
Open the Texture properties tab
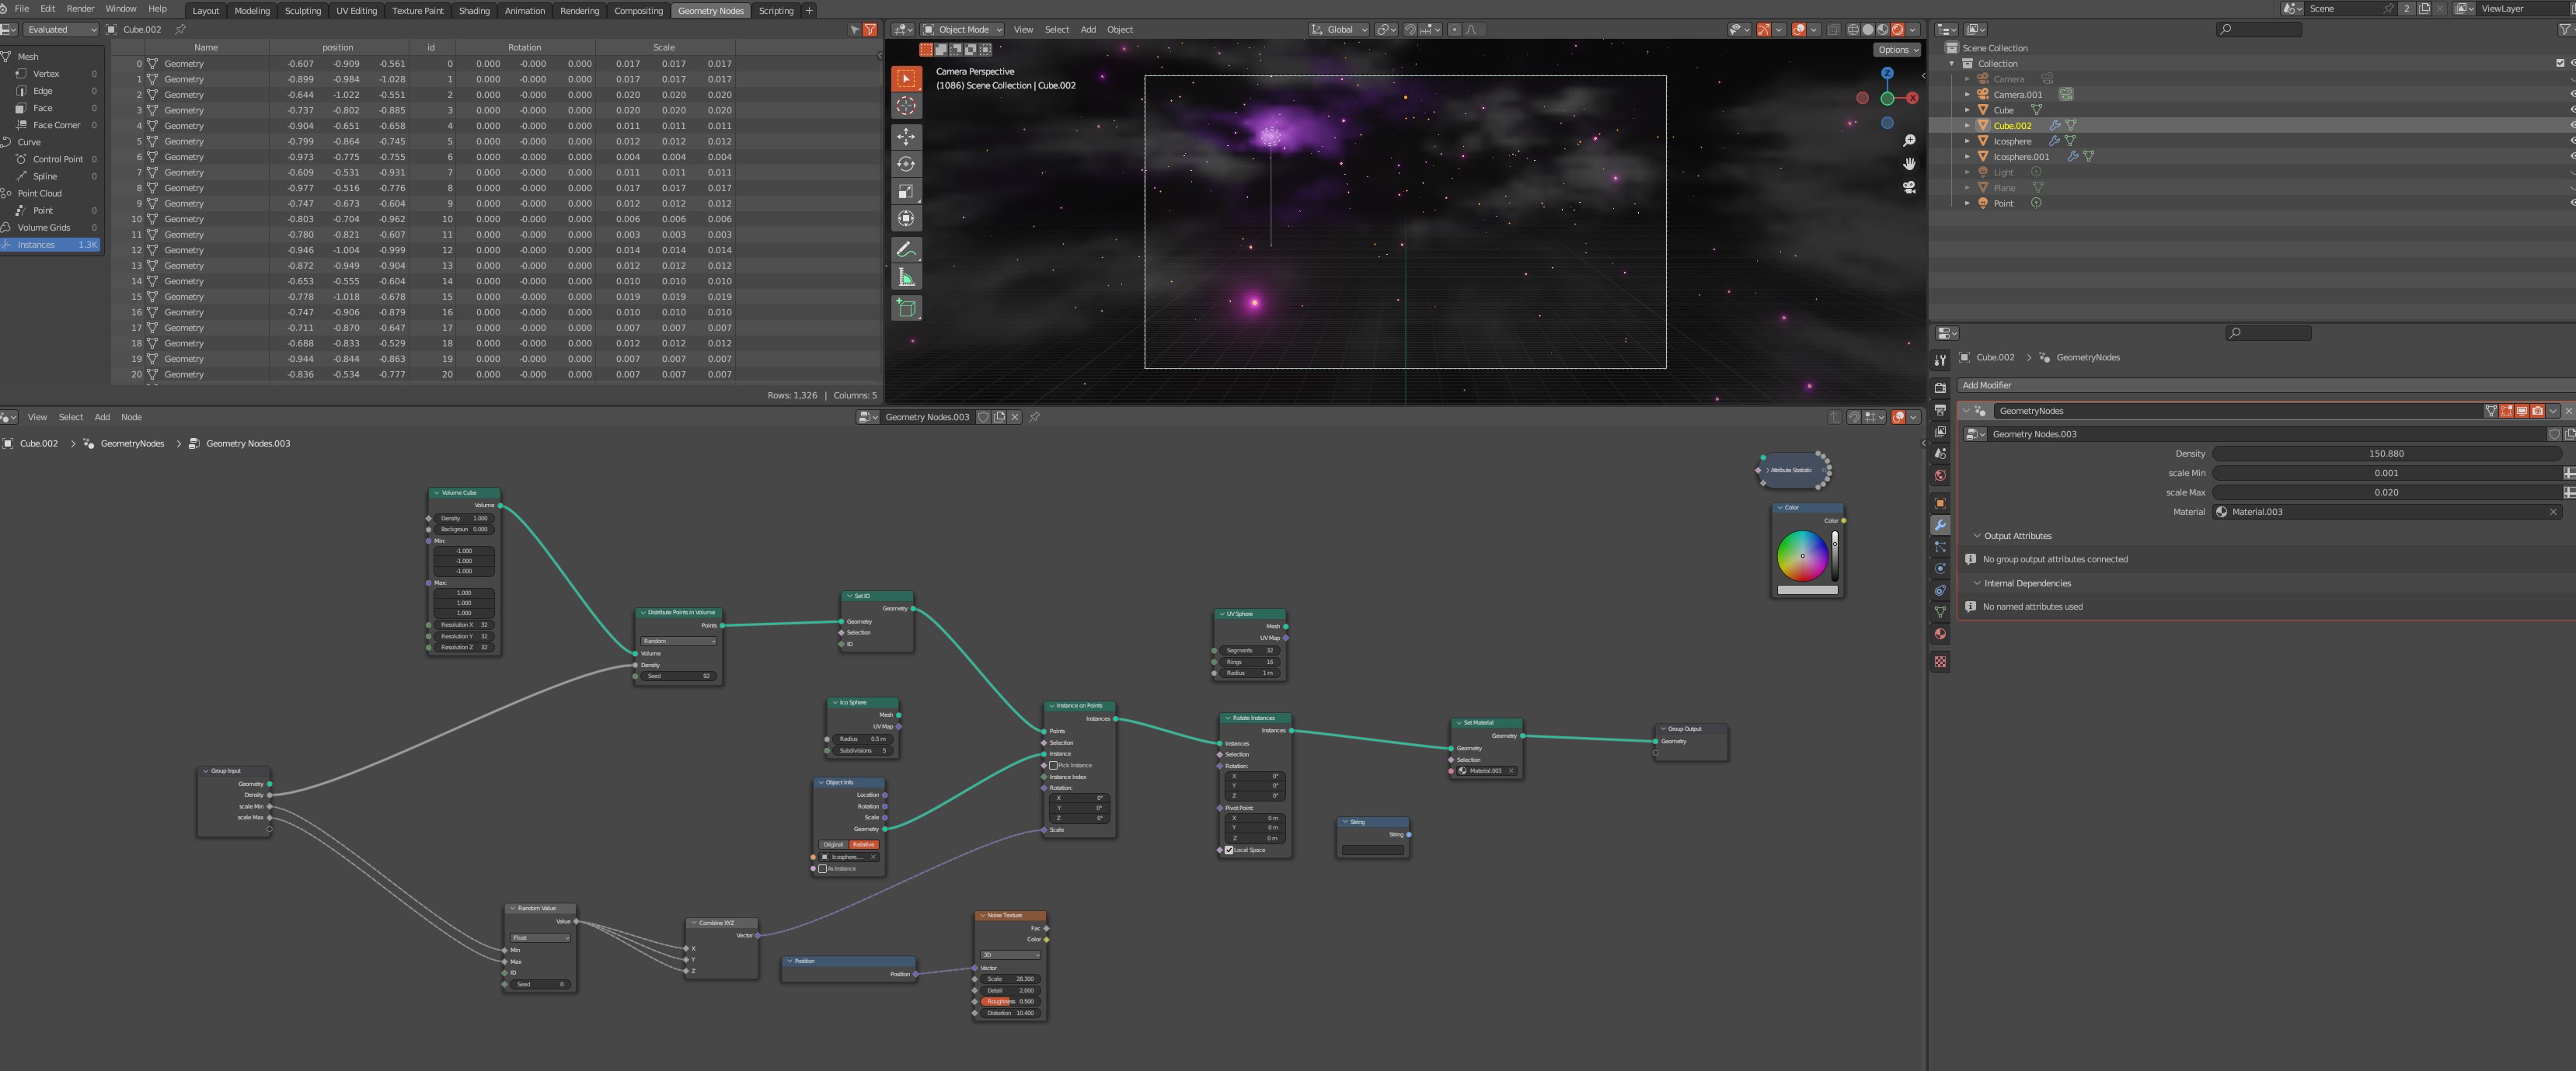click(1940, 662)
